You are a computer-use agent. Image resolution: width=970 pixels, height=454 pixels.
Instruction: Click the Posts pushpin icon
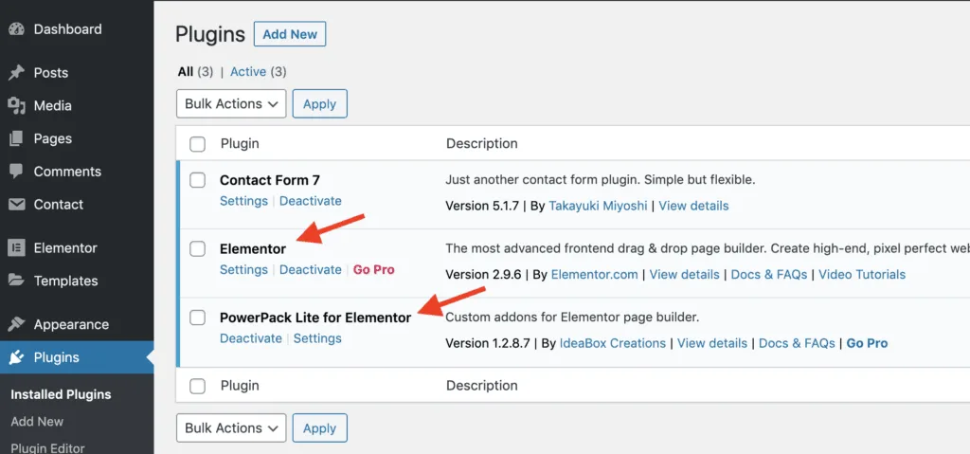17,72
